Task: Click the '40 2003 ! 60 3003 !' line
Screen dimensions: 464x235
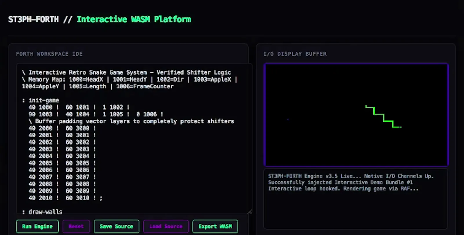Action: (x=62, y=149)
